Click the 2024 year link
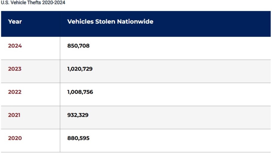The image size is (272, 153). tap(15, 46)
